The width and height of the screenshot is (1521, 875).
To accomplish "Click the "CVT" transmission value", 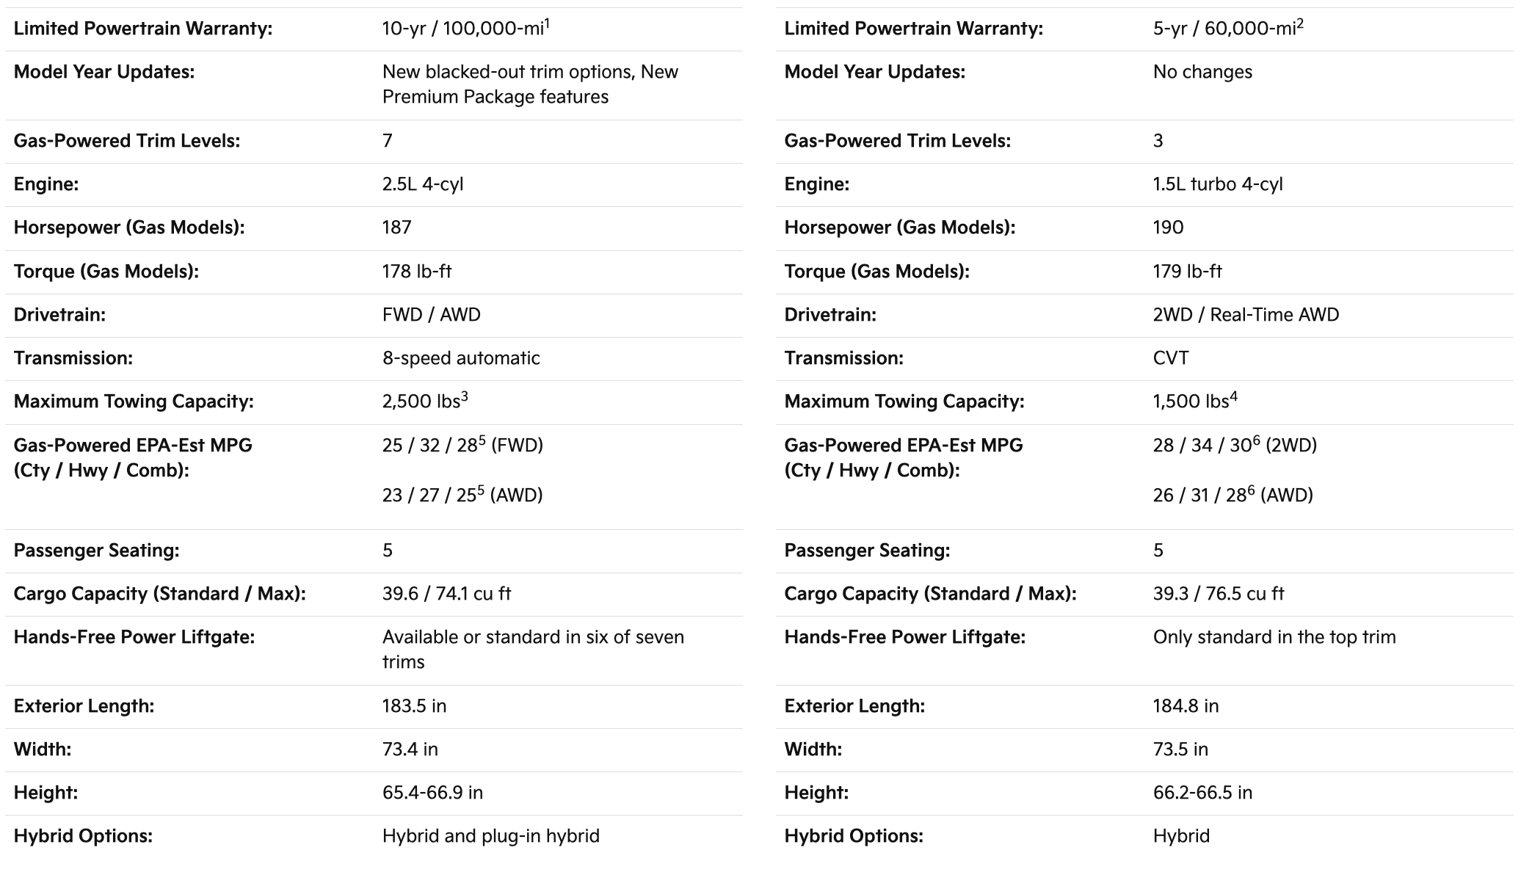I will tap(1171, 358).
